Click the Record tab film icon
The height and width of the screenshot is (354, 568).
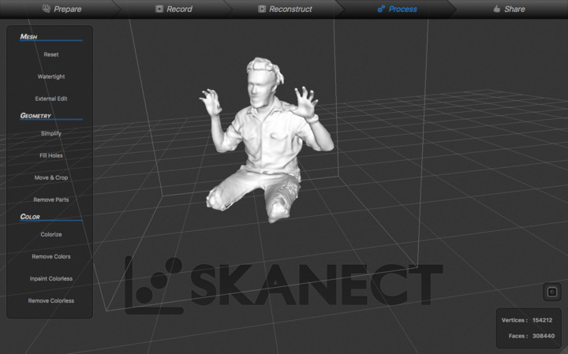(x=159, y=9)
